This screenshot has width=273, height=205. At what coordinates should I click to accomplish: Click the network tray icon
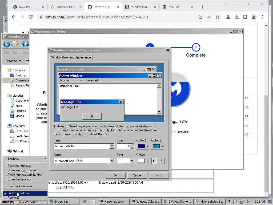[x=241, y=202]
